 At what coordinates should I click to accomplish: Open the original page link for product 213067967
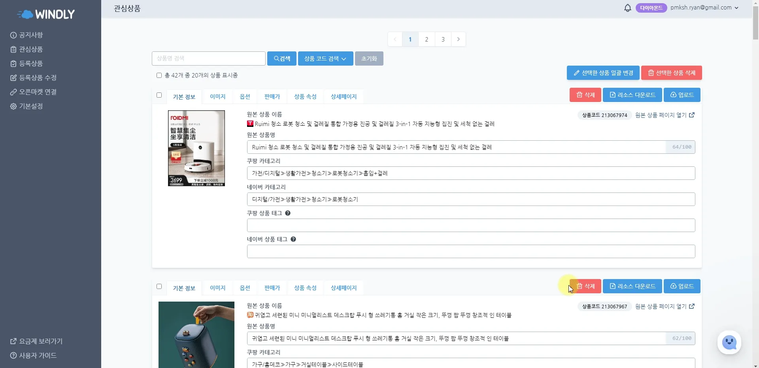[665, 306]
